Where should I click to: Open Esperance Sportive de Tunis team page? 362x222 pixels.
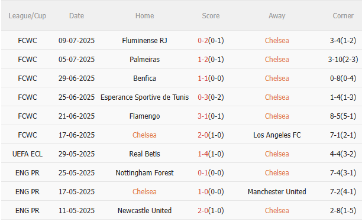coord(144,97)
